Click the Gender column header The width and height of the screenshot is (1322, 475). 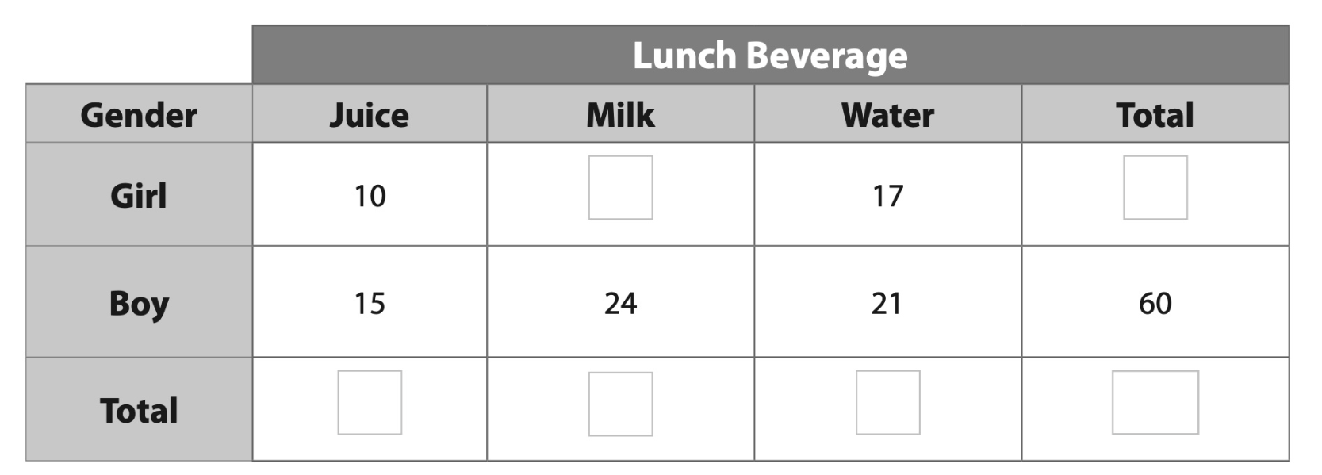[x=139, y=115]
